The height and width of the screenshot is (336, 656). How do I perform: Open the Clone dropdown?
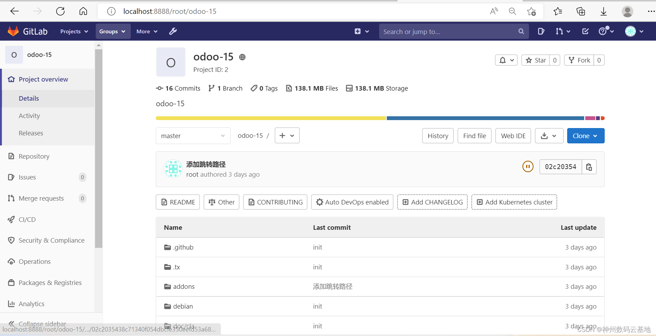point(586,136)
